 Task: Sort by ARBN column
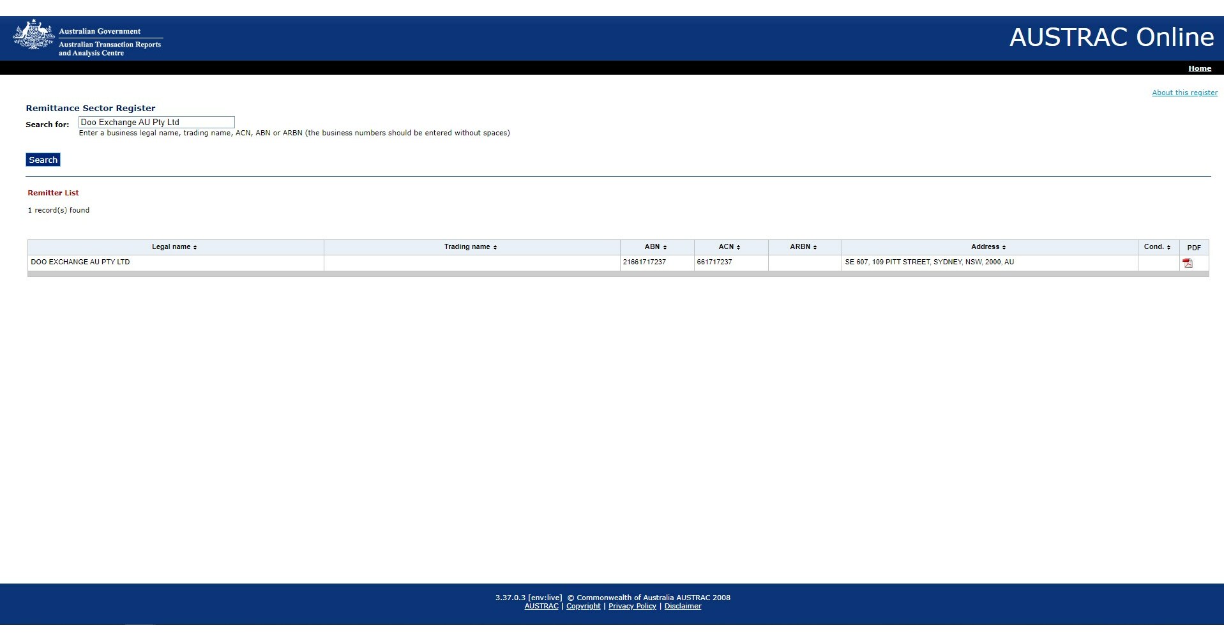803,247
